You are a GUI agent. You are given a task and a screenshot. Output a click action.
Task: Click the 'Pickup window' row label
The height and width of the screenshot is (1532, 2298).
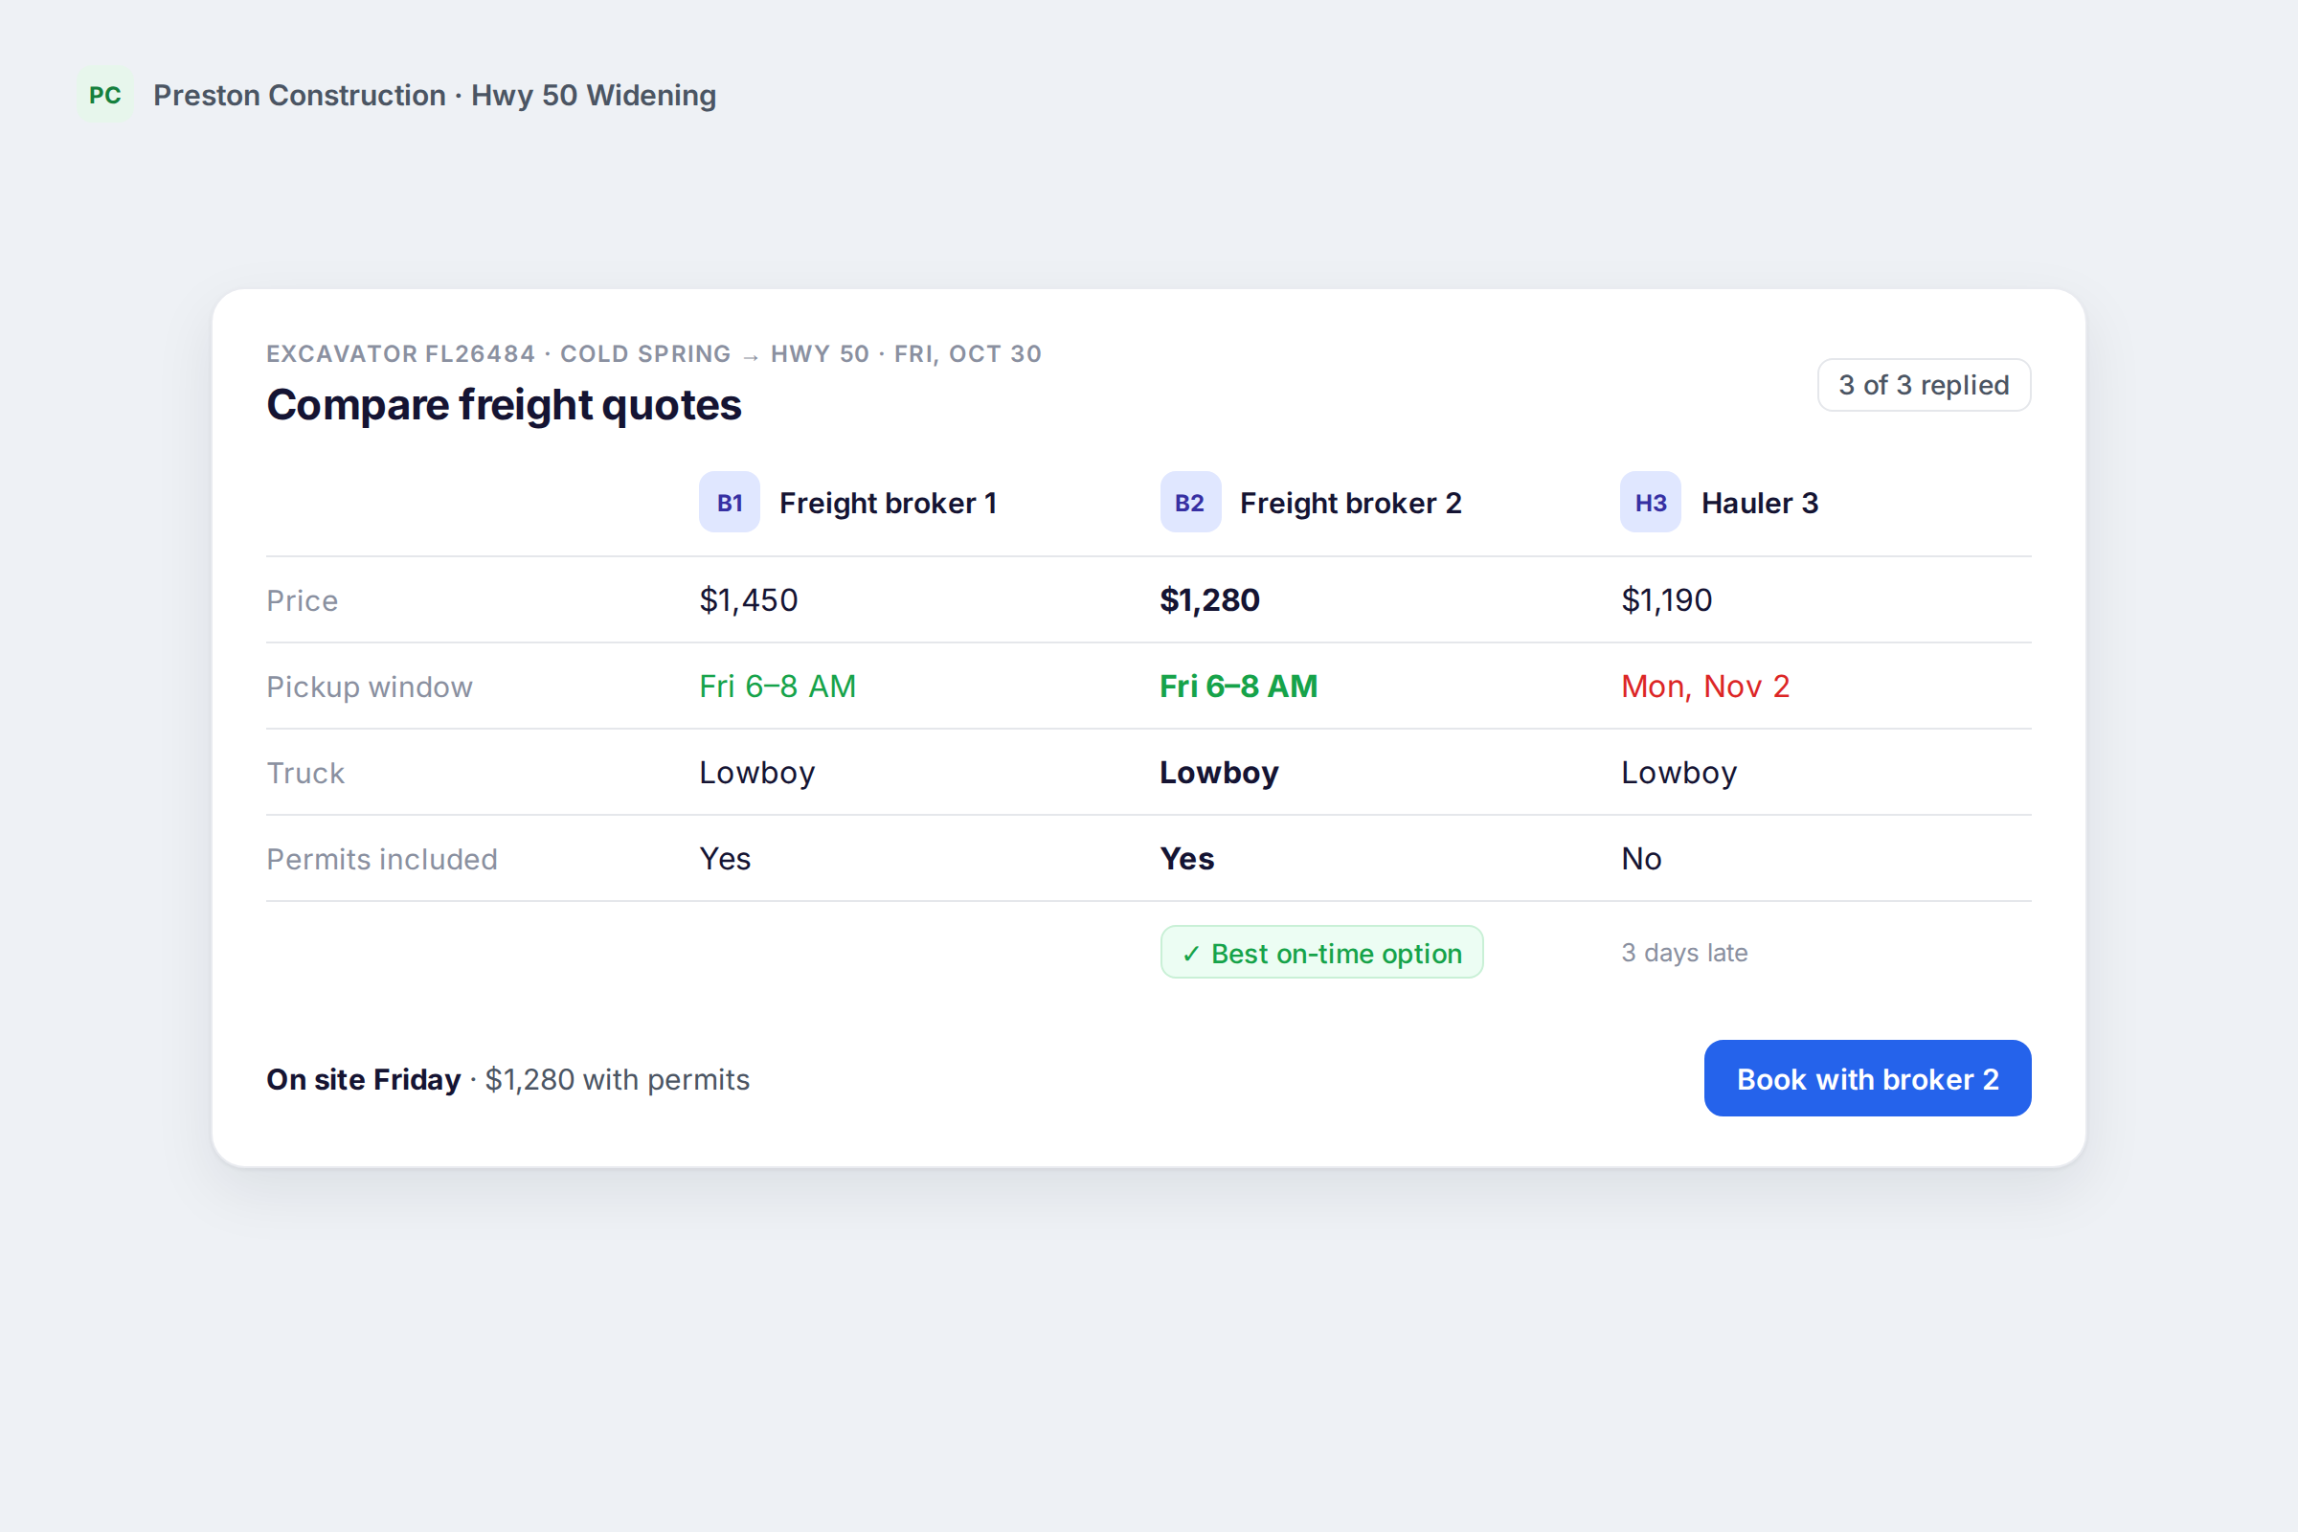[x=370, y=687]
